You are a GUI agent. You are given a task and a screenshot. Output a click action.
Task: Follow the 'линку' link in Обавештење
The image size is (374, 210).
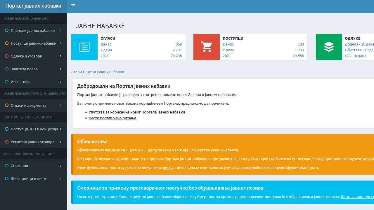click(168, 167)
